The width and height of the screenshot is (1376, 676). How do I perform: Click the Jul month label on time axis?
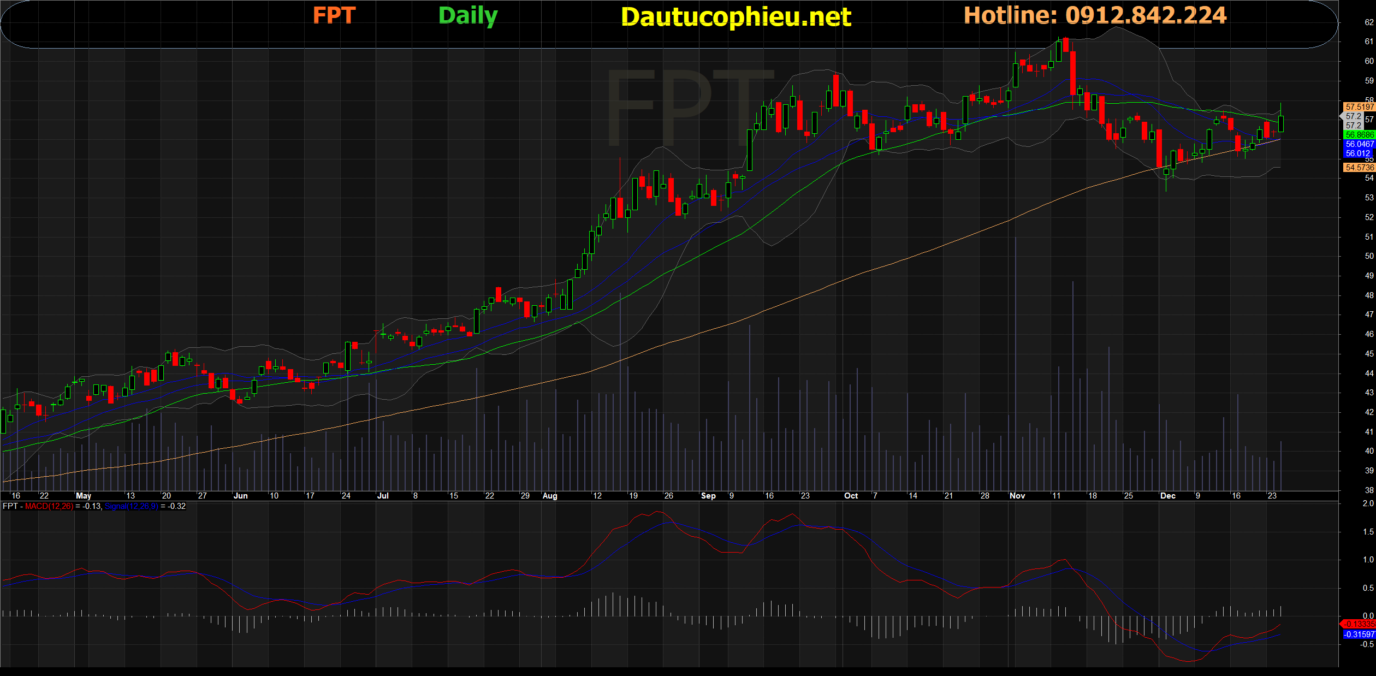click(383, 496)
